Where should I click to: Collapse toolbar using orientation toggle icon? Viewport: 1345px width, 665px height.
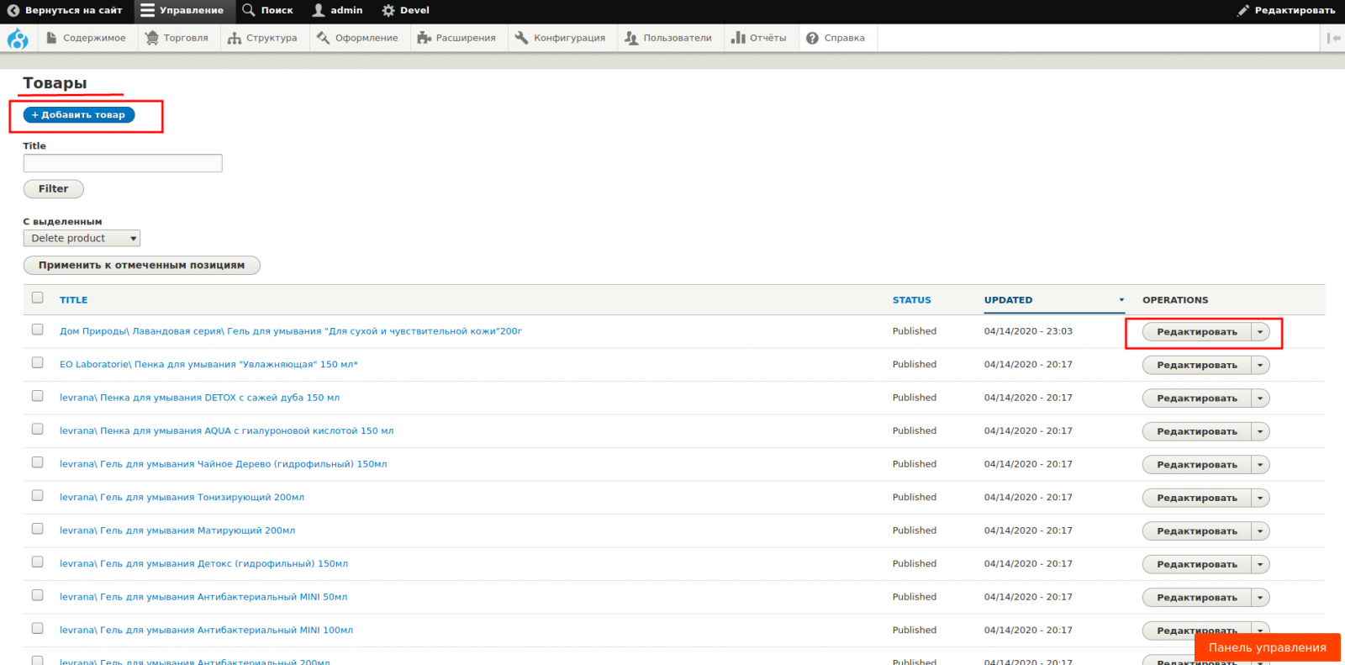pyautogui.click(x=1333, y=38)
